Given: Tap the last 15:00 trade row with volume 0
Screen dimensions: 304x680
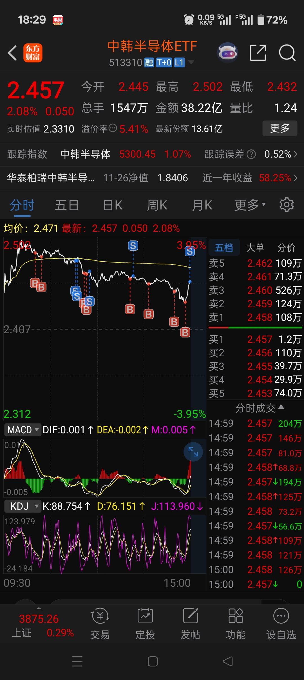Looking at the screenshot, I should 255,584.
